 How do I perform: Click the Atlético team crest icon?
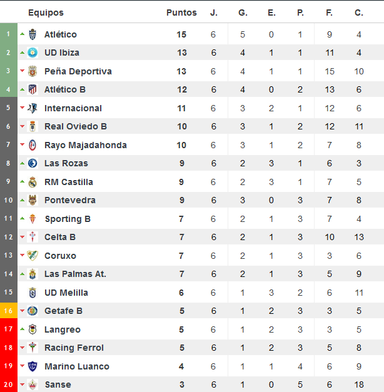pos(33,34)
